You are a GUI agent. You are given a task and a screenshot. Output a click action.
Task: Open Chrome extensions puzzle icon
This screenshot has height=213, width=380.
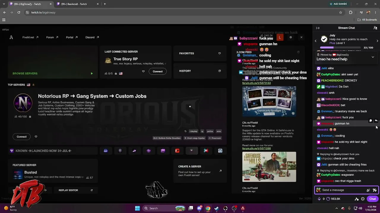click(351, 12)
